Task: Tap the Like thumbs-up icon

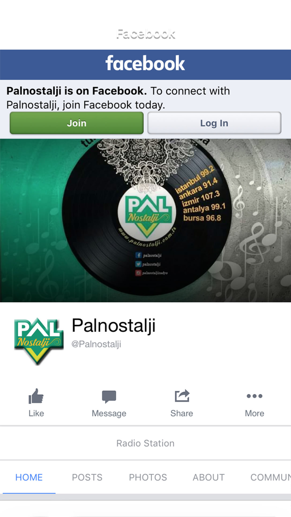Action: [x=36, y=396]
